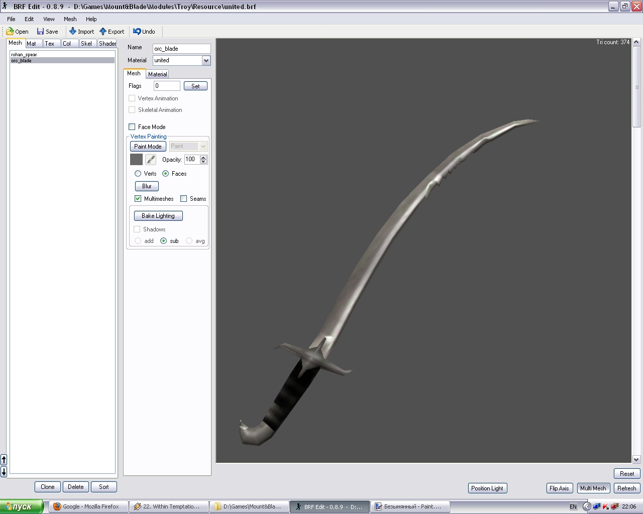
Task: Click the viewport vertical scrollbar thumb
Action: [x=636, y=87]
